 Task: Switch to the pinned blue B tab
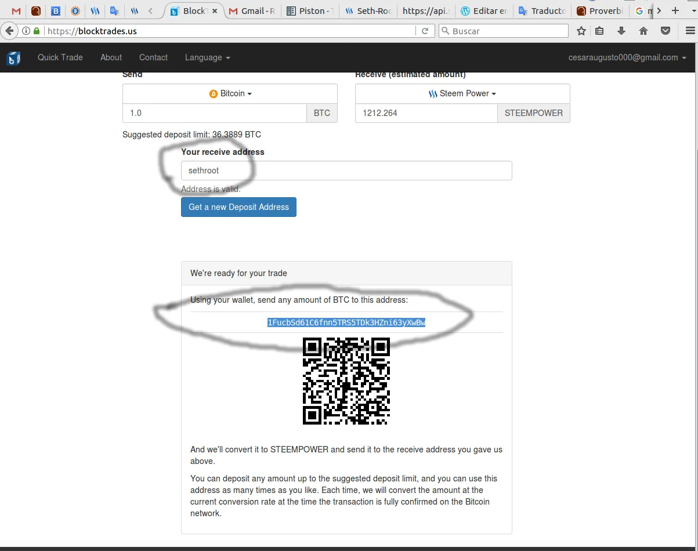[56, 11]
